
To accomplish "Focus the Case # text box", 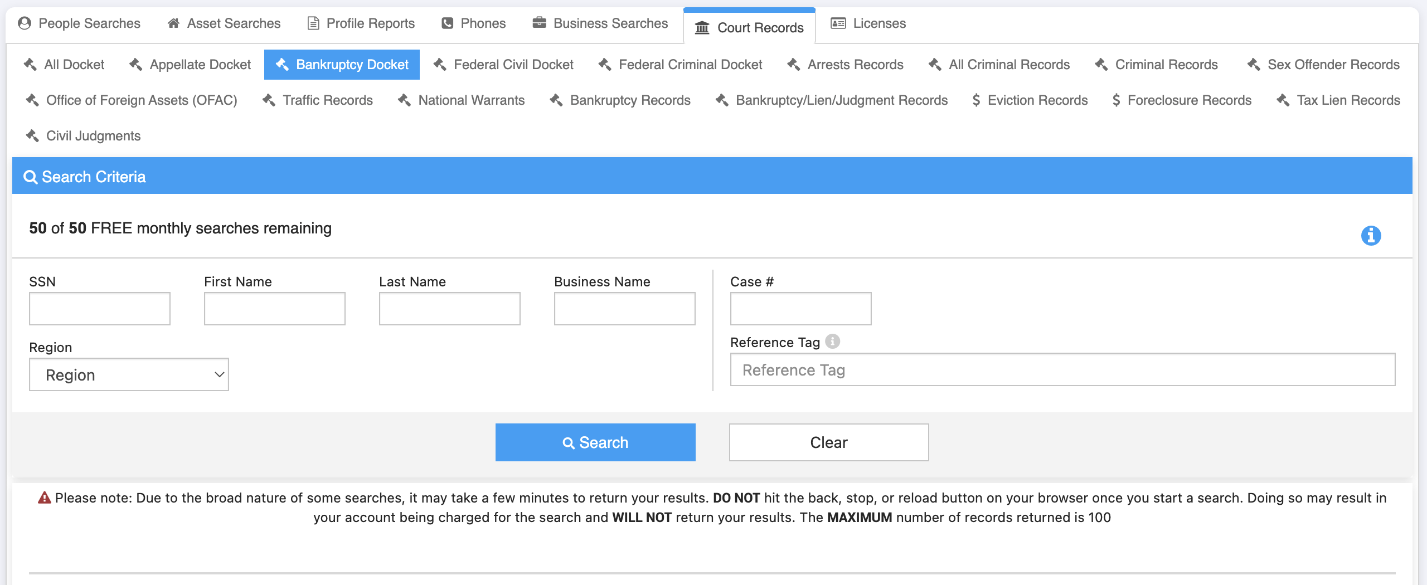I will pos(800,309).
